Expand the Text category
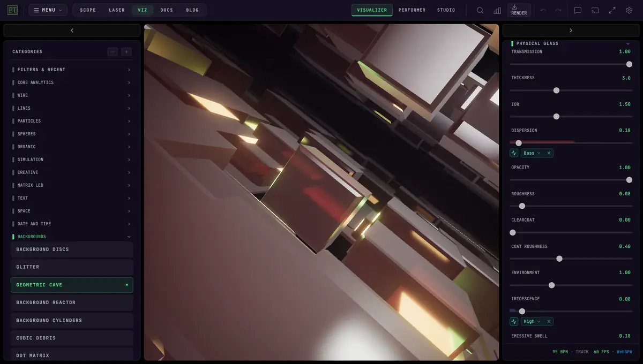The height and width of the screenshot is (364, 643). (x=72, y=198)
